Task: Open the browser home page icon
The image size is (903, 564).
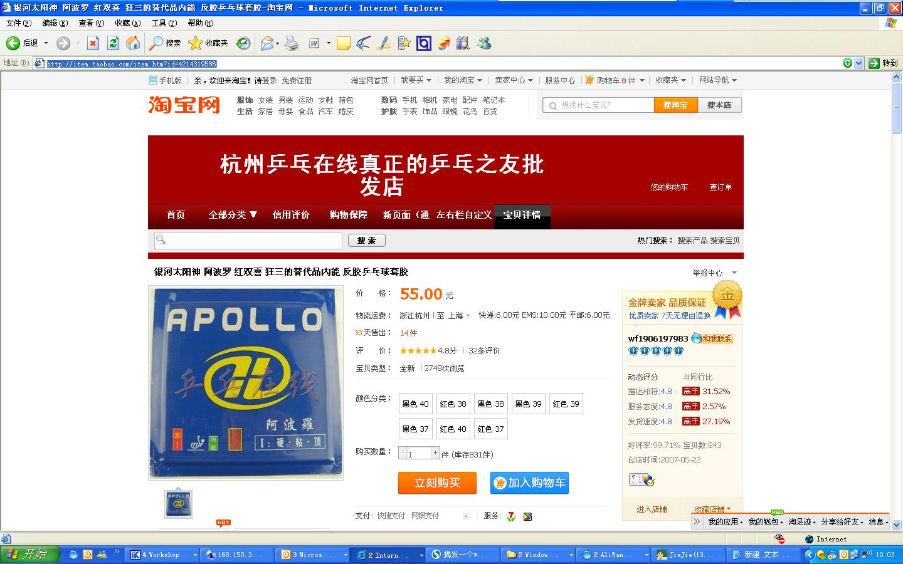Action: (x=133, y=43)
